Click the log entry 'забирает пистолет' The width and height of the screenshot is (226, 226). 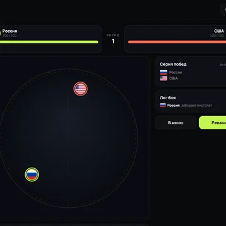[196, 105]
